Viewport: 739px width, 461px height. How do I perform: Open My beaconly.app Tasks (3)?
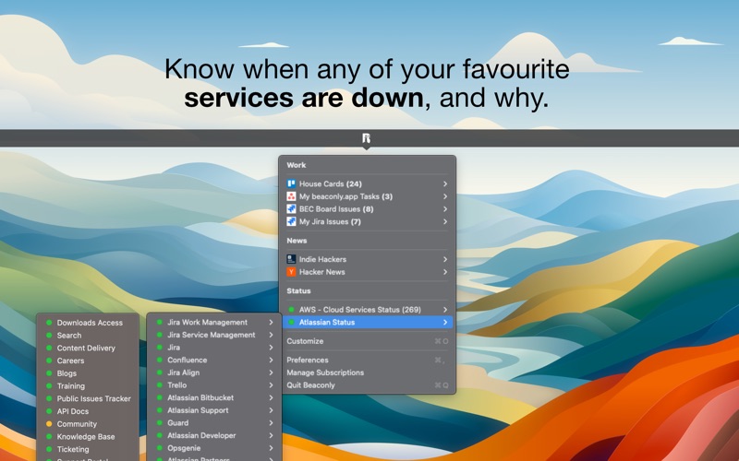click(368, 196)
